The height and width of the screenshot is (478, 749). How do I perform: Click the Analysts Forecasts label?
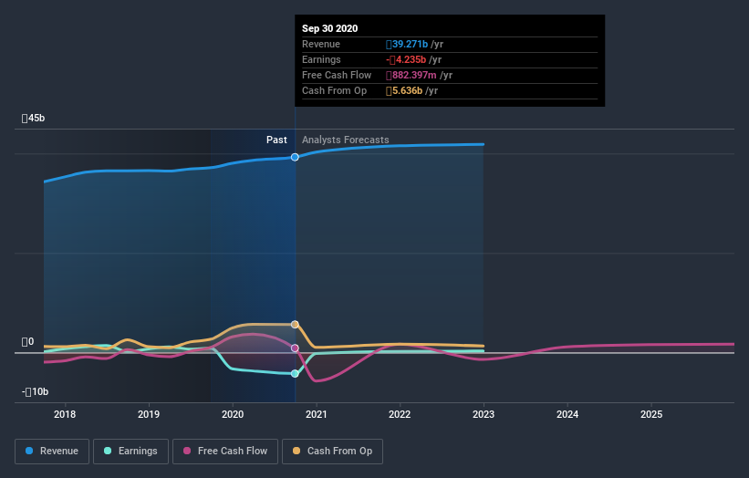coord(346,140)
